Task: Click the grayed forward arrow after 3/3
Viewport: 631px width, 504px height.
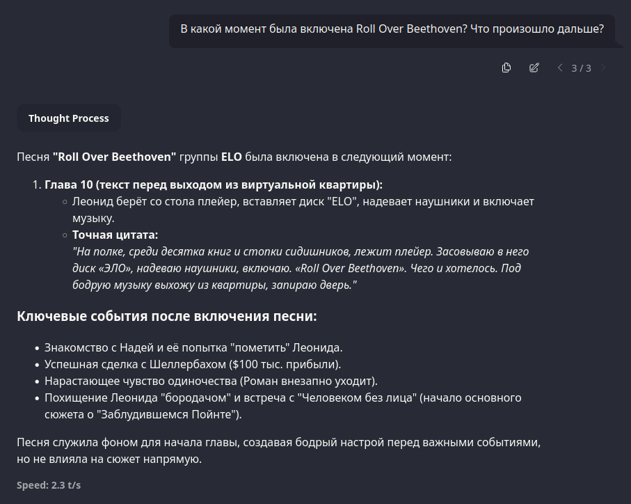Action: 603,68
